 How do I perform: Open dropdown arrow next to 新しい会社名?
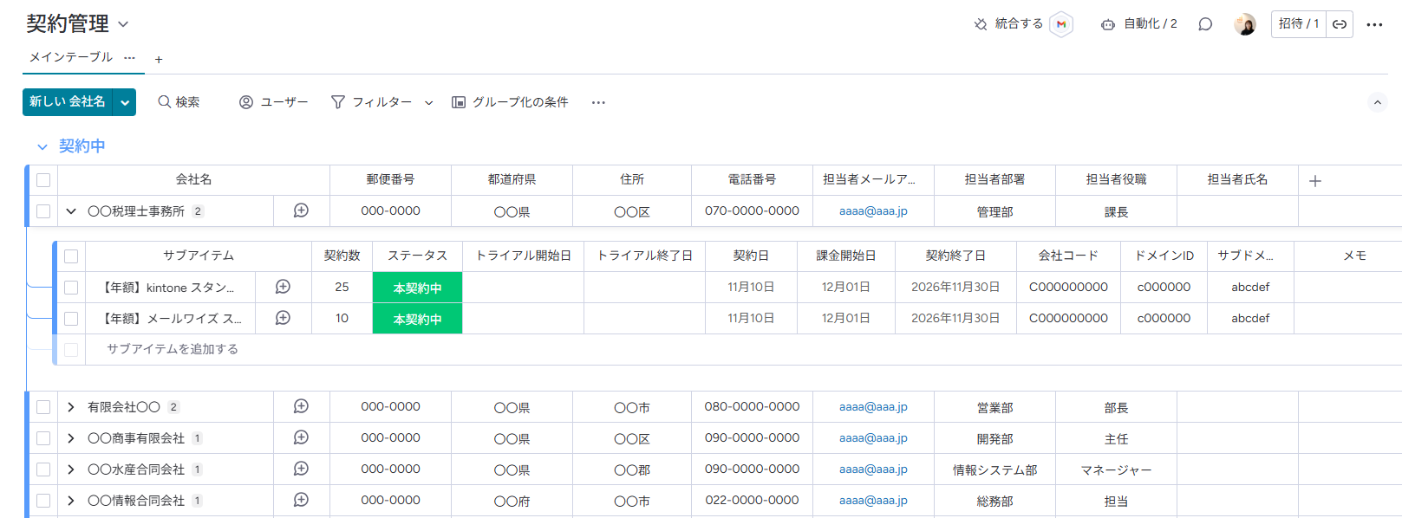pyautogui.click(x=126, y=102)
